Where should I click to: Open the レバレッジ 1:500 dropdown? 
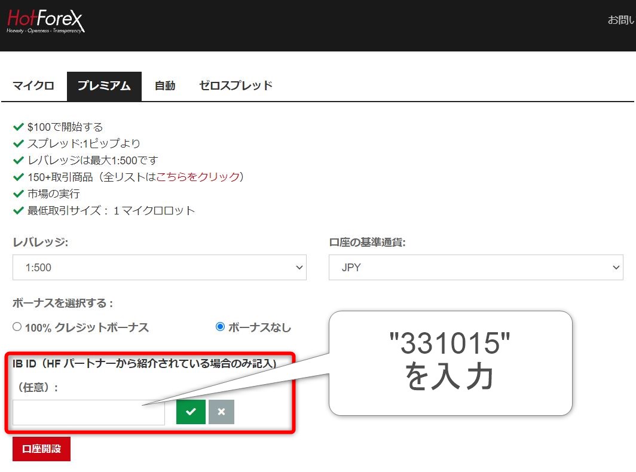click(x=160, y=267)
